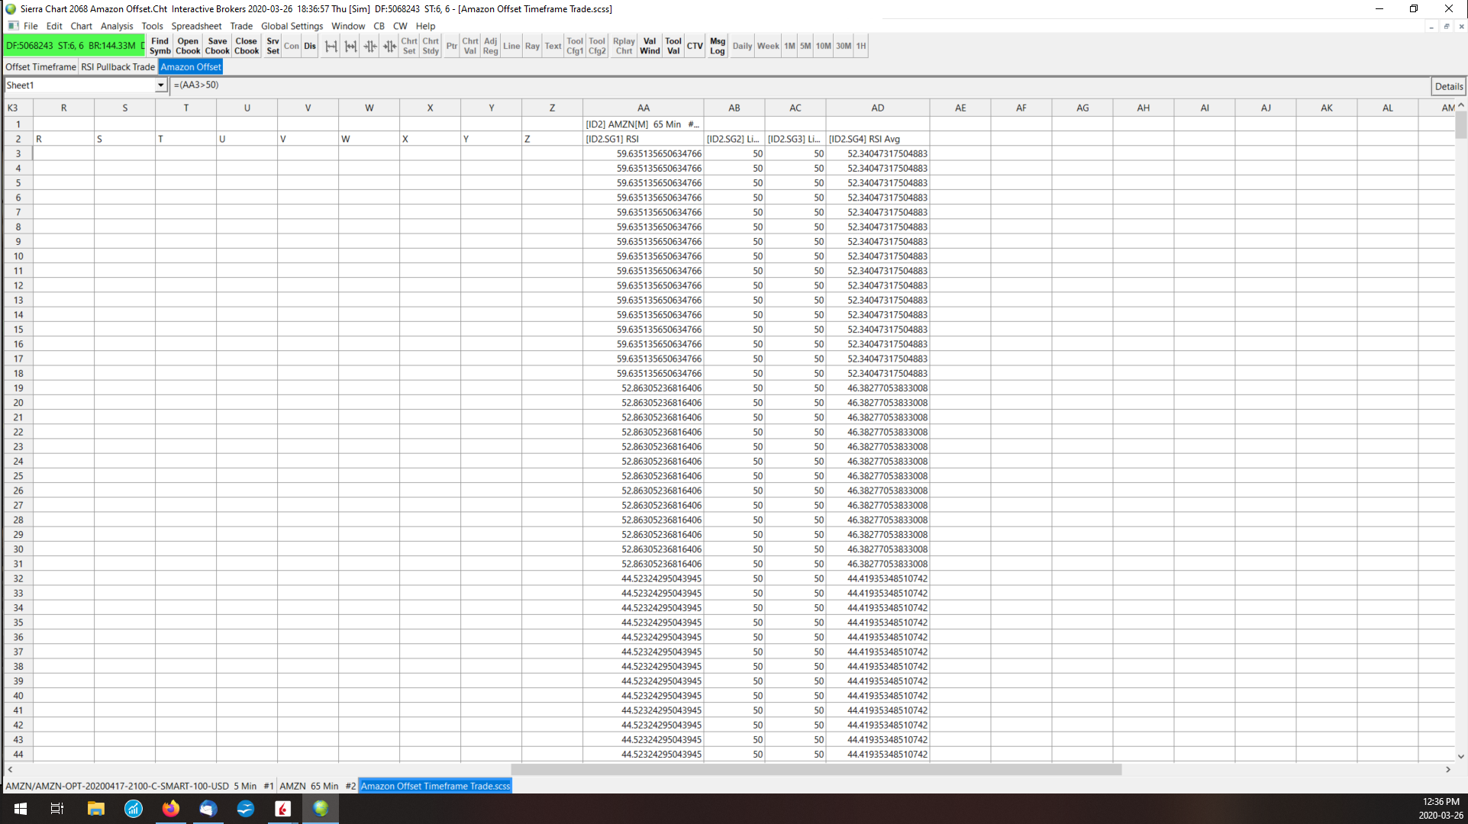Click the fourth bar spacing icon
Screen dimensions: 1468x824
(389, 46)
